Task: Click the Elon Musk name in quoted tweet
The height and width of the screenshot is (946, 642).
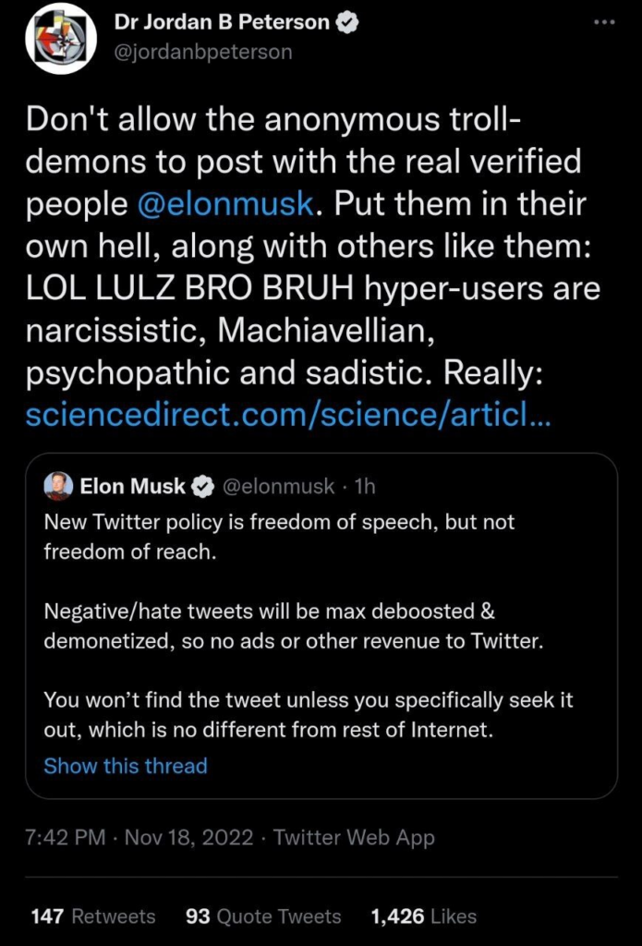Action: tap(133, 486)
